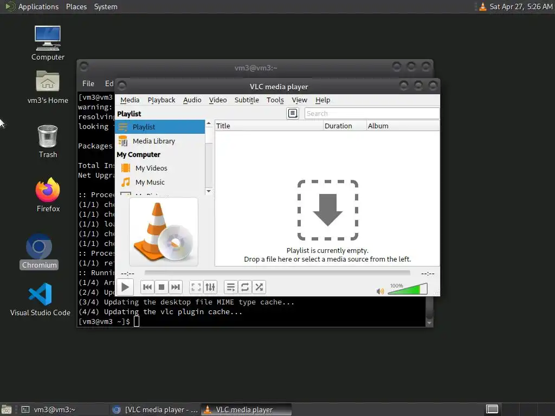Open the File menu in terminal window
Viewport: 555px width, 416px height.
(88, 83)
